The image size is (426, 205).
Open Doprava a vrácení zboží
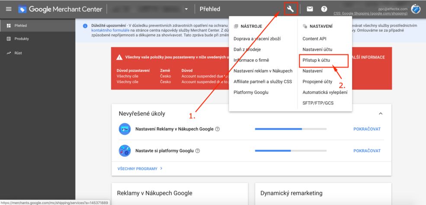tap(257, 39)
